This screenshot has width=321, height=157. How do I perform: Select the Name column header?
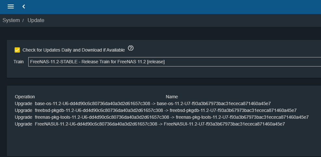point(172,97)
